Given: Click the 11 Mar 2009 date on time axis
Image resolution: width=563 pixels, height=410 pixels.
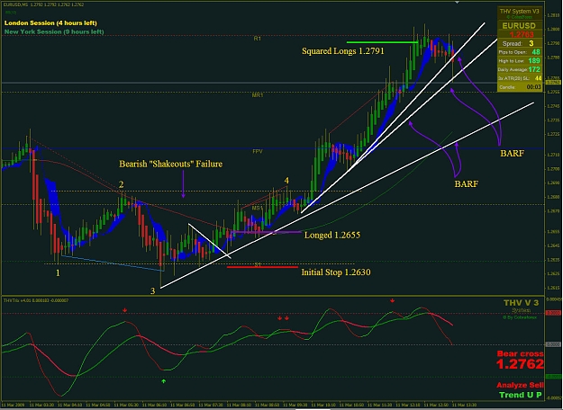Looking at the screenshot, I should coord(13,405).
